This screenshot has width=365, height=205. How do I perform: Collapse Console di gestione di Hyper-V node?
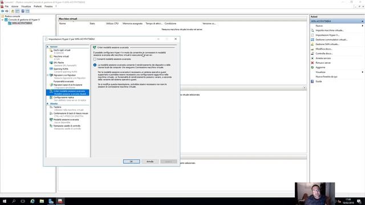pos(2,20)
